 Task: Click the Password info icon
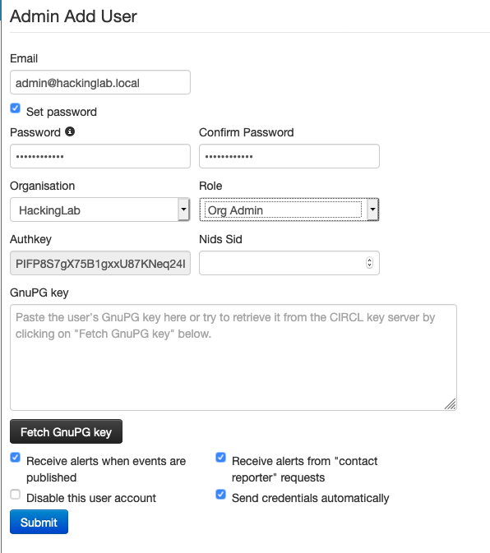pyautogui.click(x=70, y=131)
